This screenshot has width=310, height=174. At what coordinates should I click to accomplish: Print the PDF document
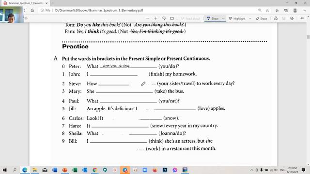coord(276,18)
